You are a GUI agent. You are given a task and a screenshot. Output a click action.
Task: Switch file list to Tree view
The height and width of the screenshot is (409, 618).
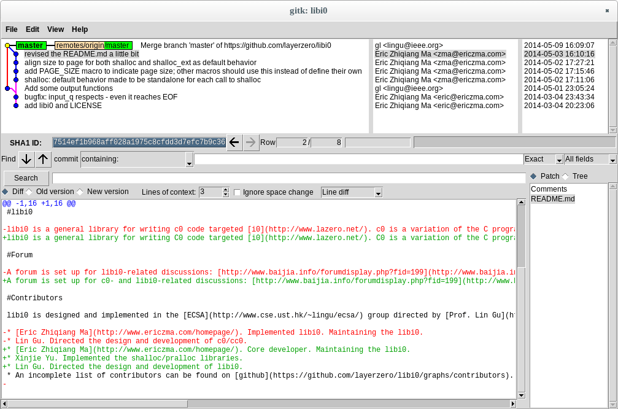(566, 176)
